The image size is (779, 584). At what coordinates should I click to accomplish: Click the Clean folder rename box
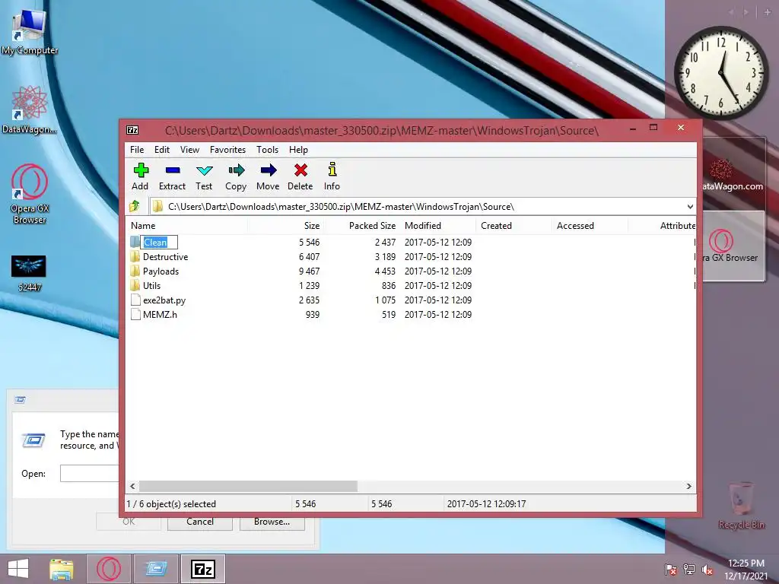159,243
